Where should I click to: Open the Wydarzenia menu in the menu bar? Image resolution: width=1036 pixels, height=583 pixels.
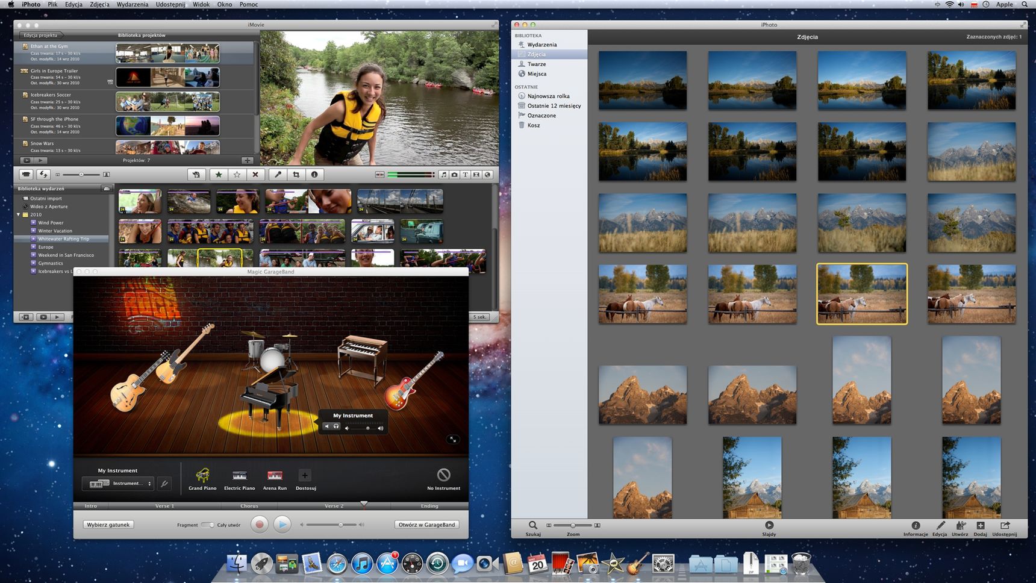click(x=133, y=4)
